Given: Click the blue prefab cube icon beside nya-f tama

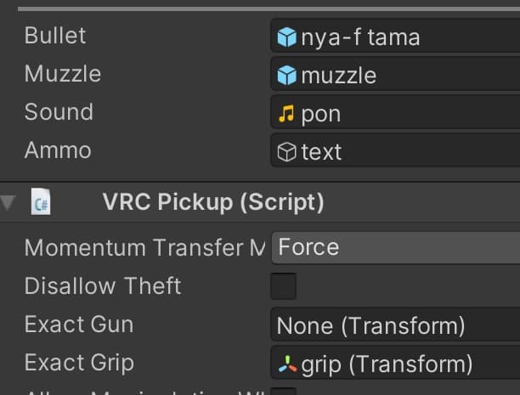Looking at the screenshot, I should pos(287,37).
